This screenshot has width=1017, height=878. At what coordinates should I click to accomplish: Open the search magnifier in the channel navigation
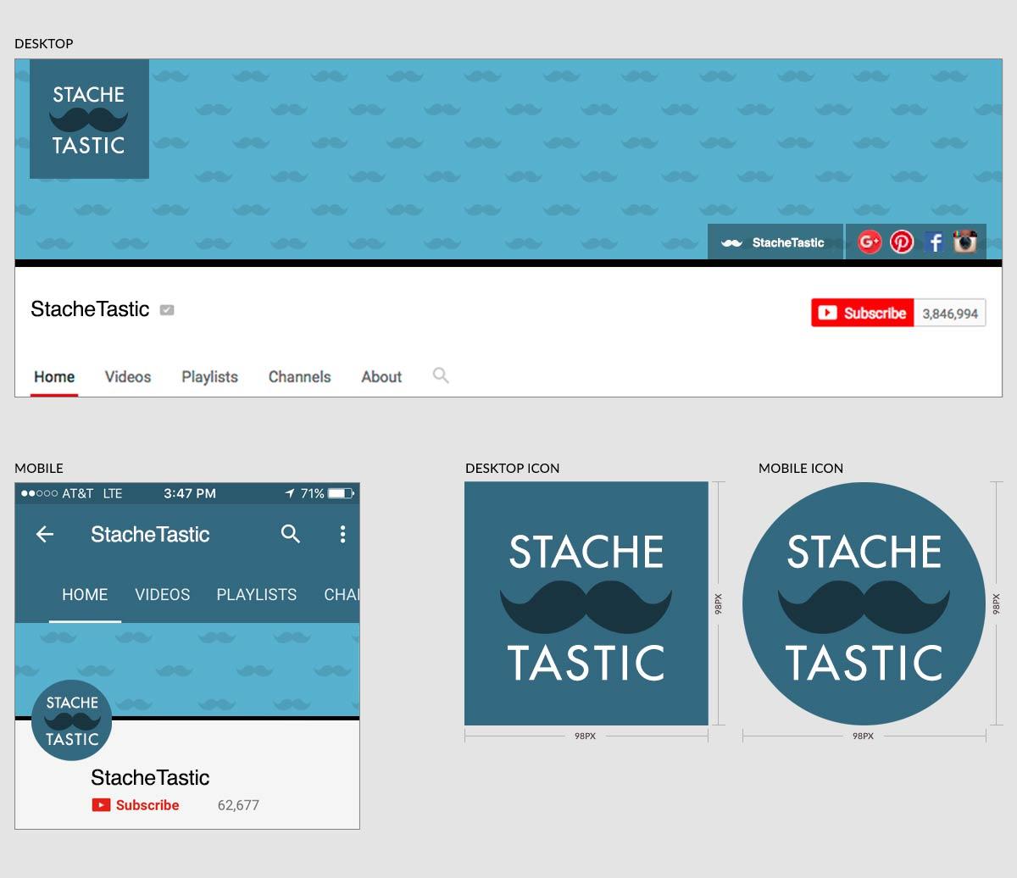click(440, 375)
